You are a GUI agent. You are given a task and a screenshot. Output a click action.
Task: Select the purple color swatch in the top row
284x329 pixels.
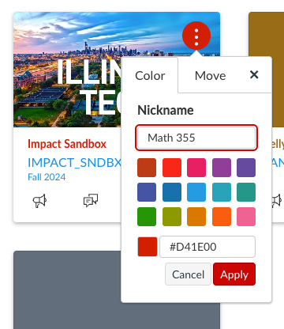pos(222,168)
